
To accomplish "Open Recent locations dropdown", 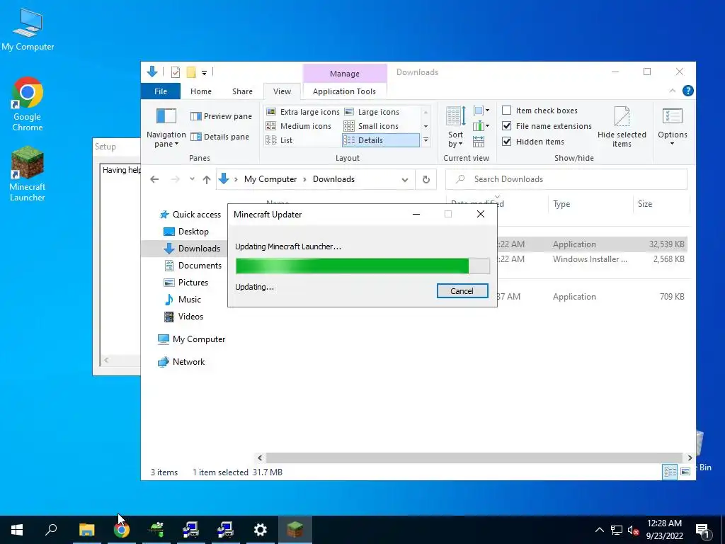I will tap(192, 179).
